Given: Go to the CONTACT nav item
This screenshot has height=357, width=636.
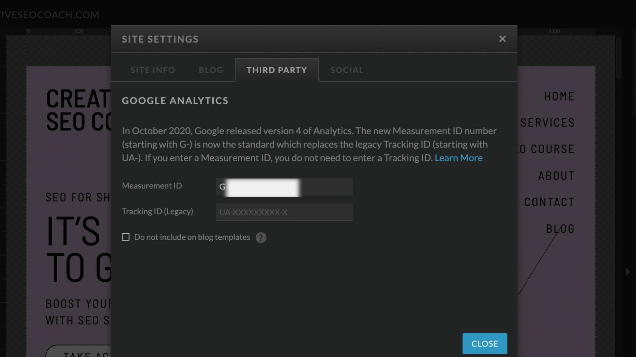Looking at the screenshot, I should pyautogui.click(x=550, y=202).
